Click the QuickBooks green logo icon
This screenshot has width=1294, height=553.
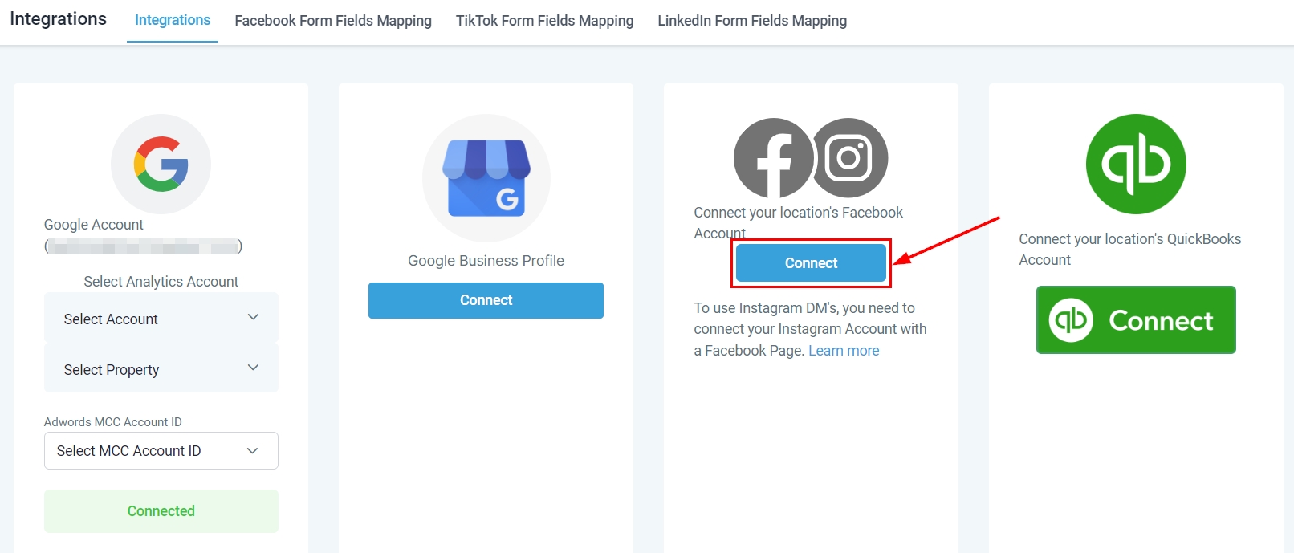1135,164
